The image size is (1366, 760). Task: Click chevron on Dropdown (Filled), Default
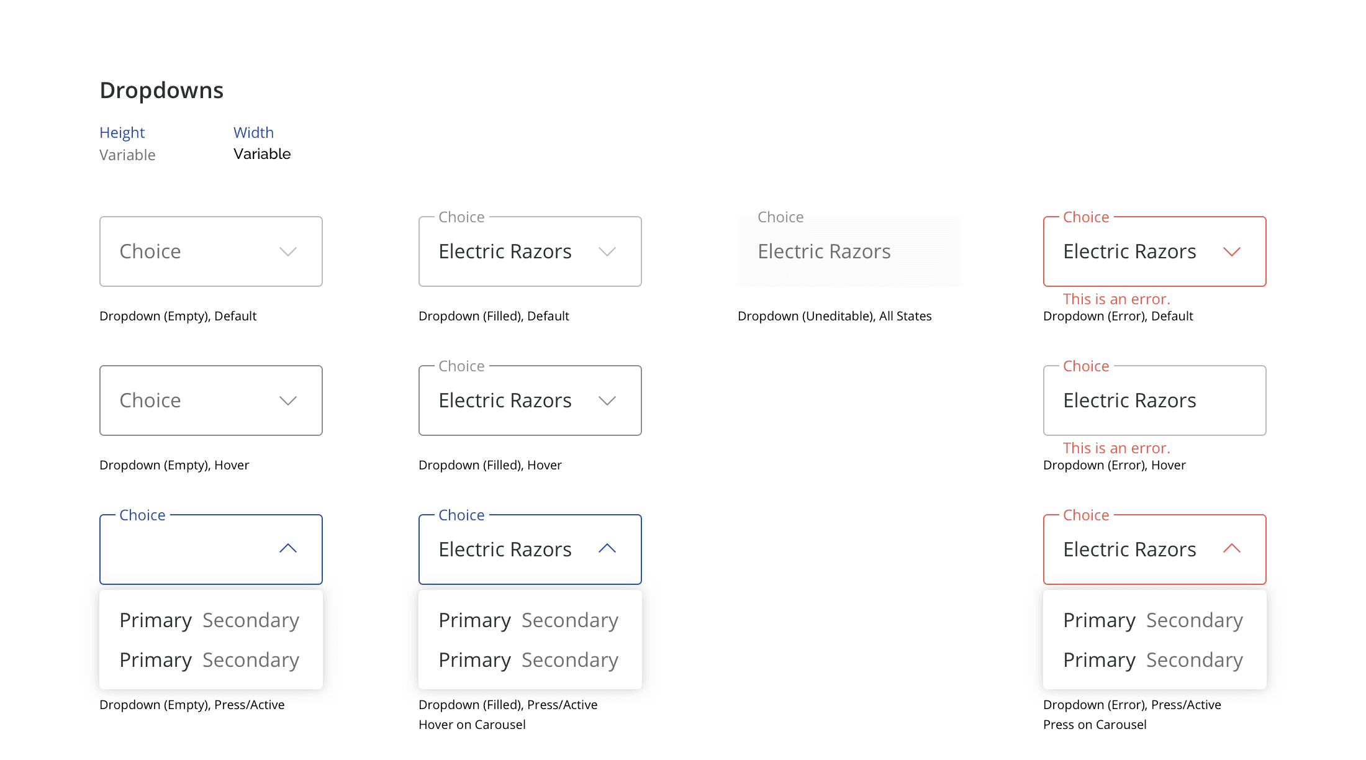click(607, 251)
